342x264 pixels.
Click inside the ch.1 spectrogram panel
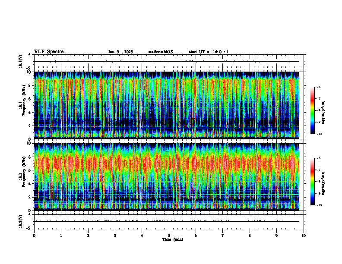pyautogui.click(x=166, y=105)
